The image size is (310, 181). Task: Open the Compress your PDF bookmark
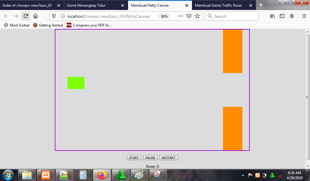(x=89, y=25)
